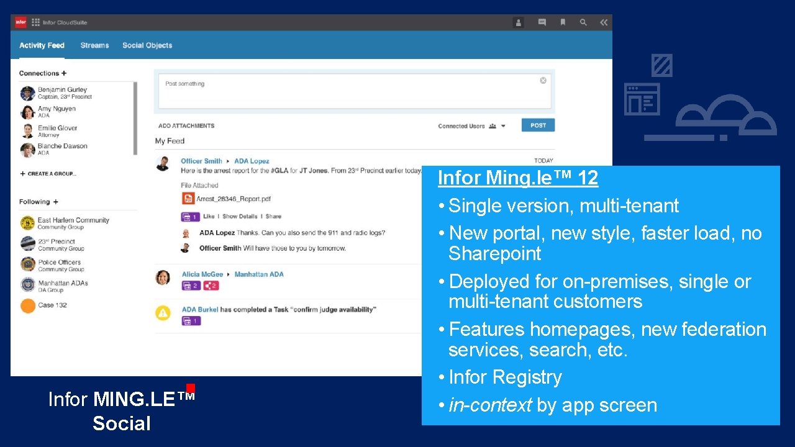Image resolution: width=795 pixels, height=447 pixels.
Task: Click red share count icon showing 2
Action: 211,286
